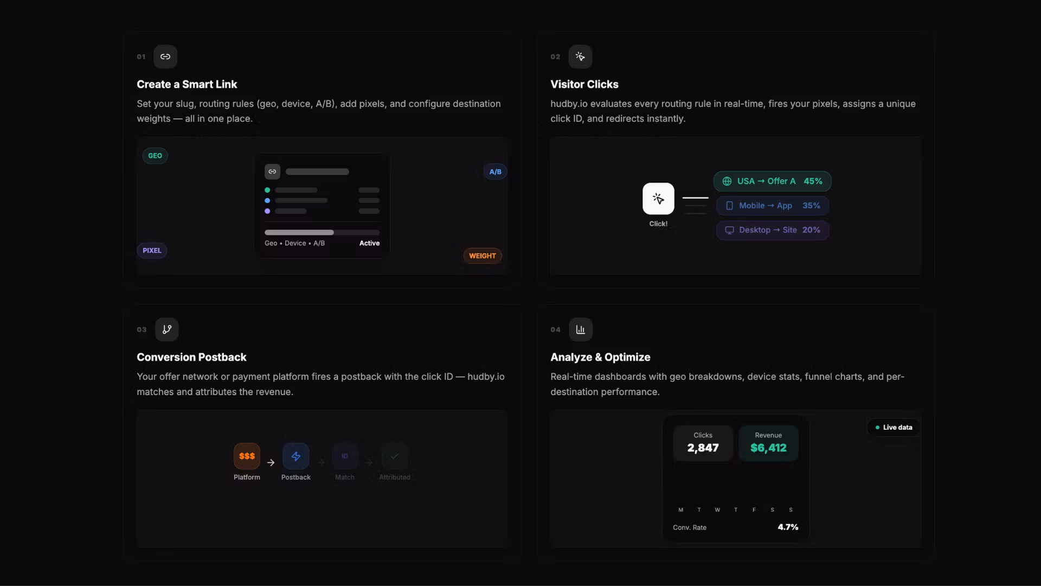1041x586 pixels.
Task: Select the Desktop → Site 20% rule
Action: click(x=772, y=230)
